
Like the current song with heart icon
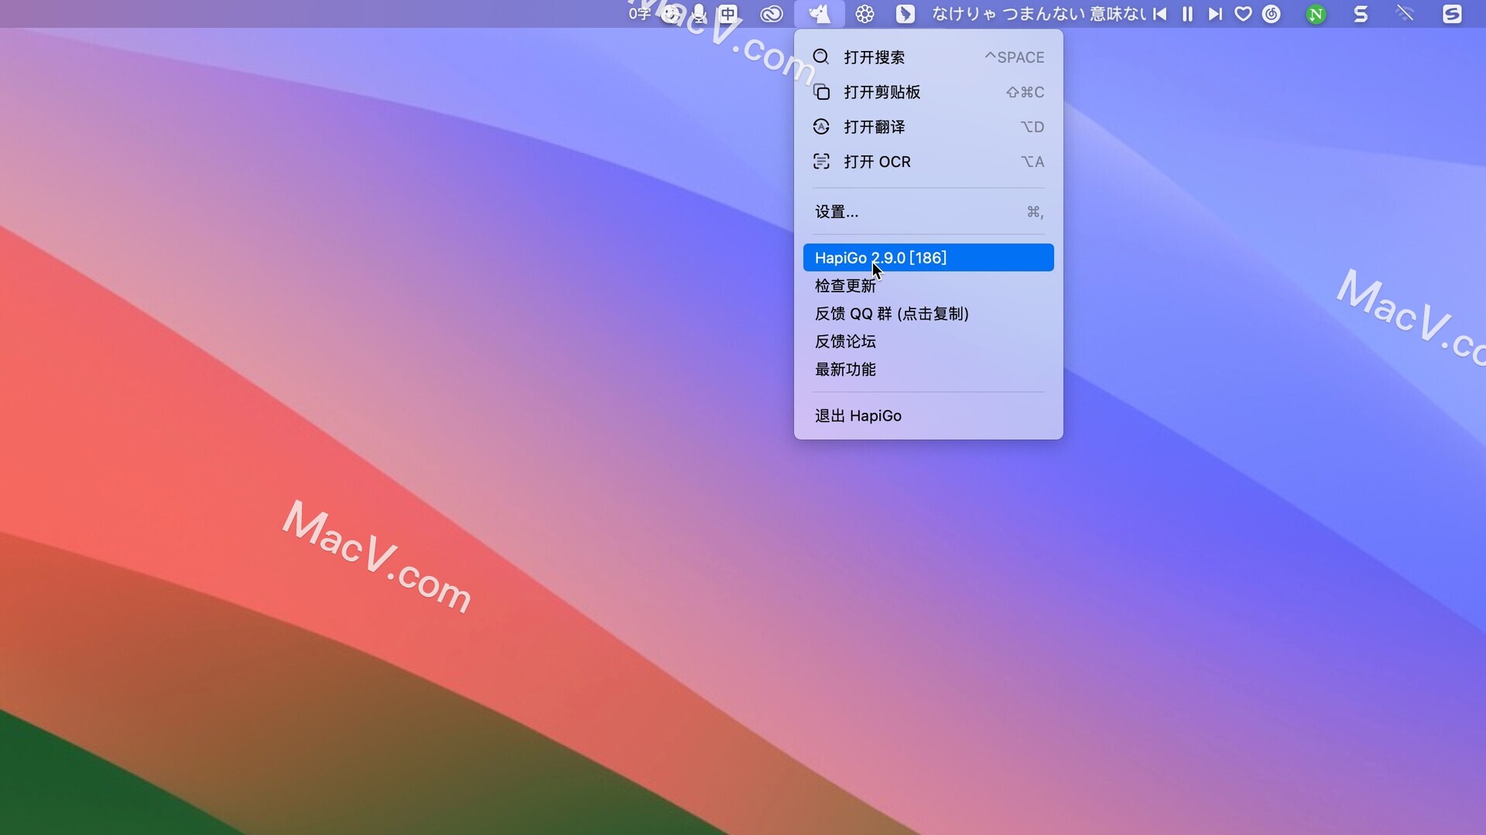[1243, 14]
